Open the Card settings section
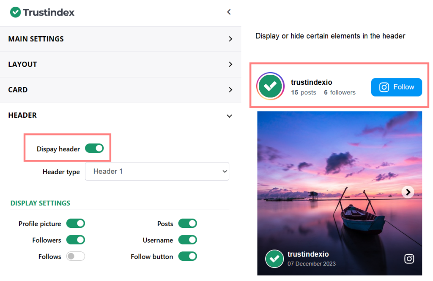433x281 pixels. (x=121, y=89)
